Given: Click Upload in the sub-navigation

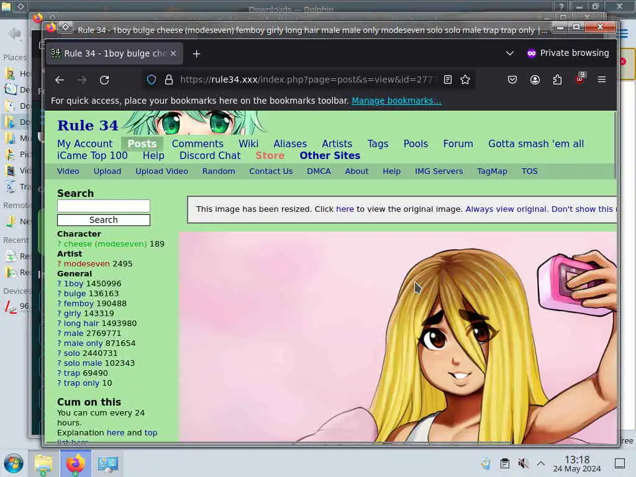Looking at the screenshot, I should pos(107,171).
